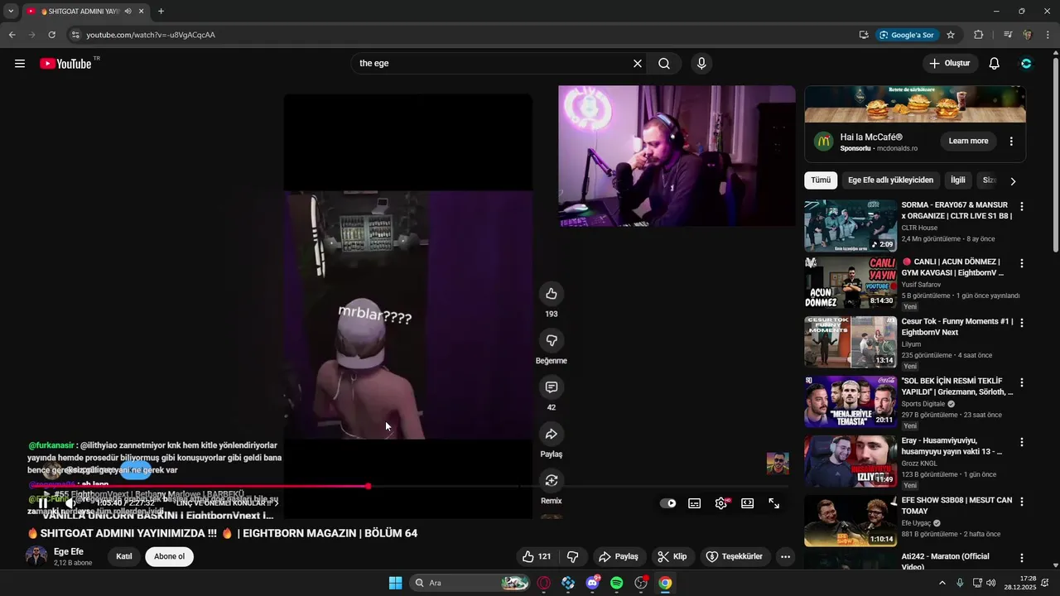Mute video with speaker icon
The width and height of the screenshot is (1060, 596).
pos(71,503)
